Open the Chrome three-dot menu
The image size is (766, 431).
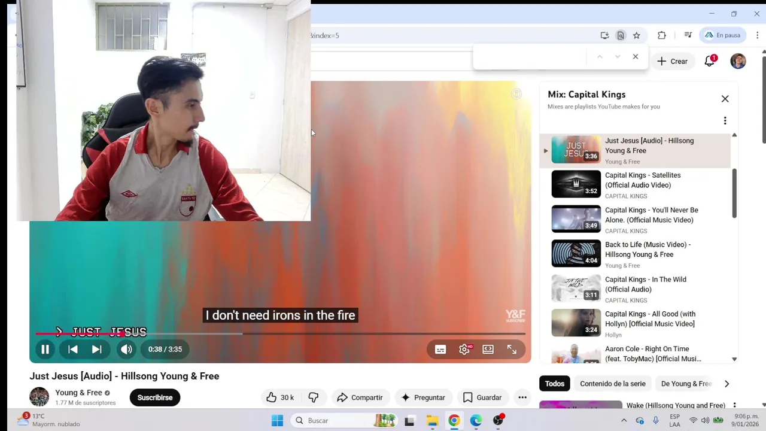(x=758, y=35)
